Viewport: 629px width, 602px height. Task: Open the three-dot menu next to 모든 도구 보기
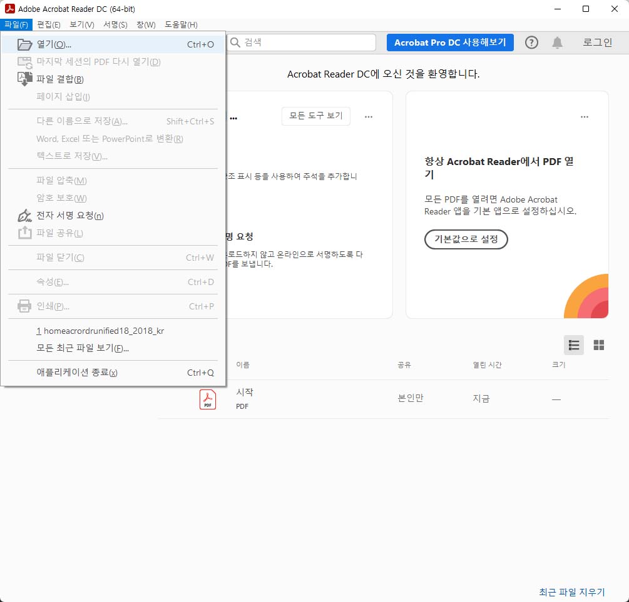click(x=368, y=117)
